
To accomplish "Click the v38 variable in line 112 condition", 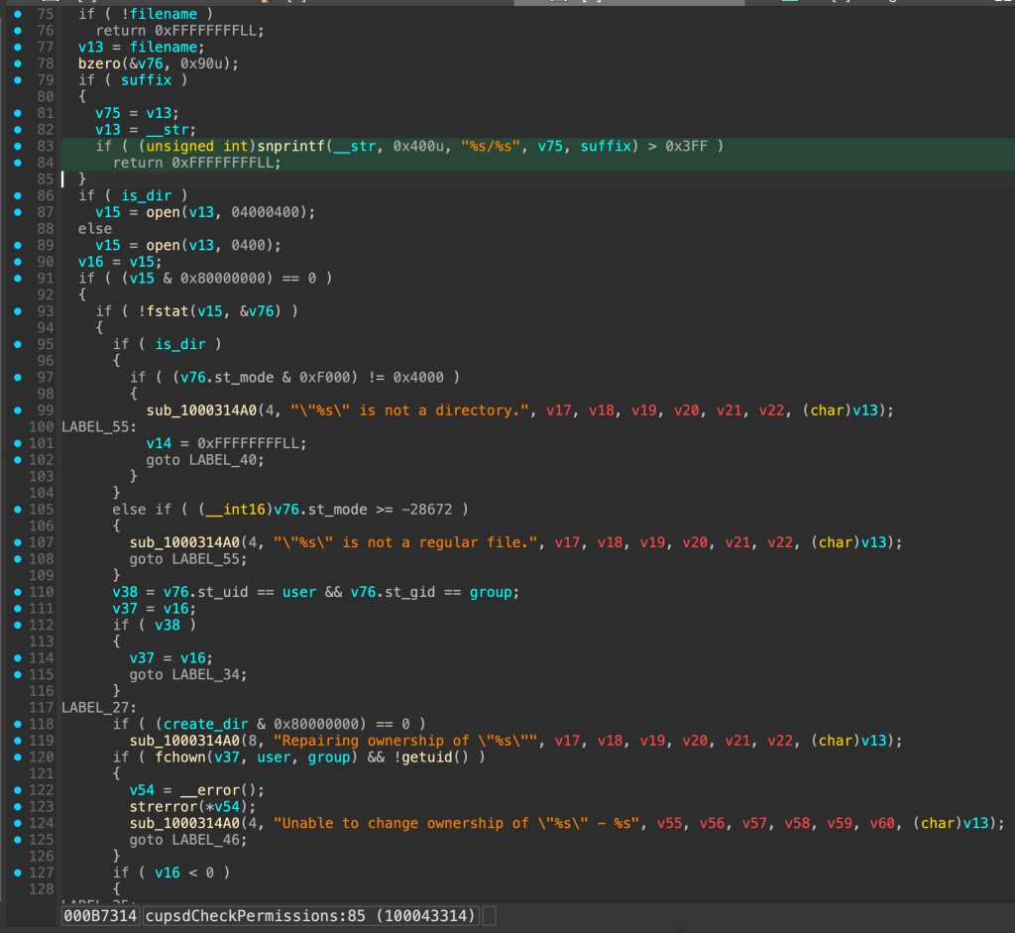I will coord(168,625).
